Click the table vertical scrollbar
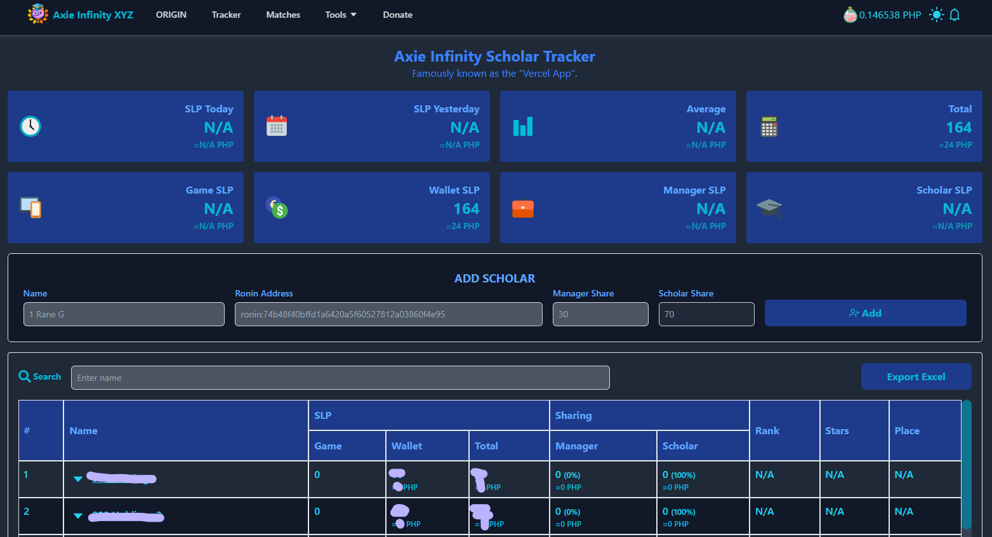Viewport: 992px width, 537px height. pyautogui.click(x=967, y=464)
